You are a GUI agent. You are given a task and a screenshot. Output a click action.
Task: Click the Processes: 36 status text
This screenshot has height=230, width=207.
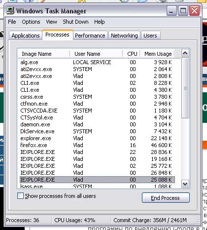coord(23,220)
